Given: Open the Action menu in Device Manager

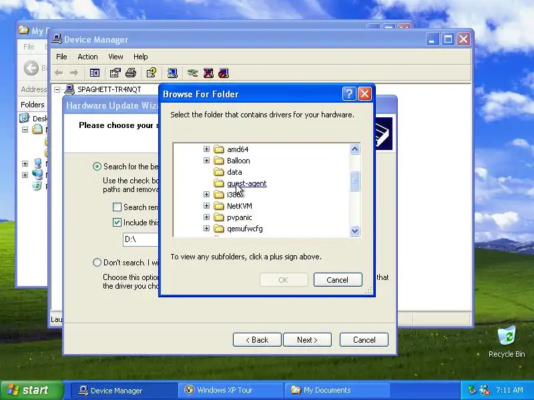Looking at the screenshot, I should pos(87,57).
